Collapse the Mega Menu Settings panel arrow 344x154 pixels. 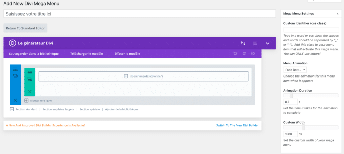(337, 13)
